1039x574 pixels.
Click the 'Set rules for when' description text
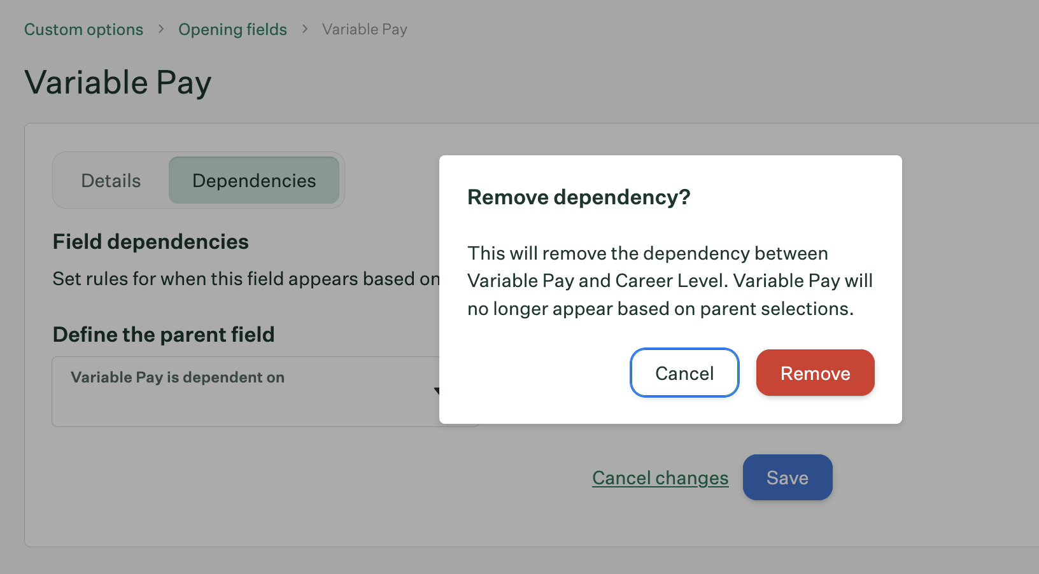point(245,279)
